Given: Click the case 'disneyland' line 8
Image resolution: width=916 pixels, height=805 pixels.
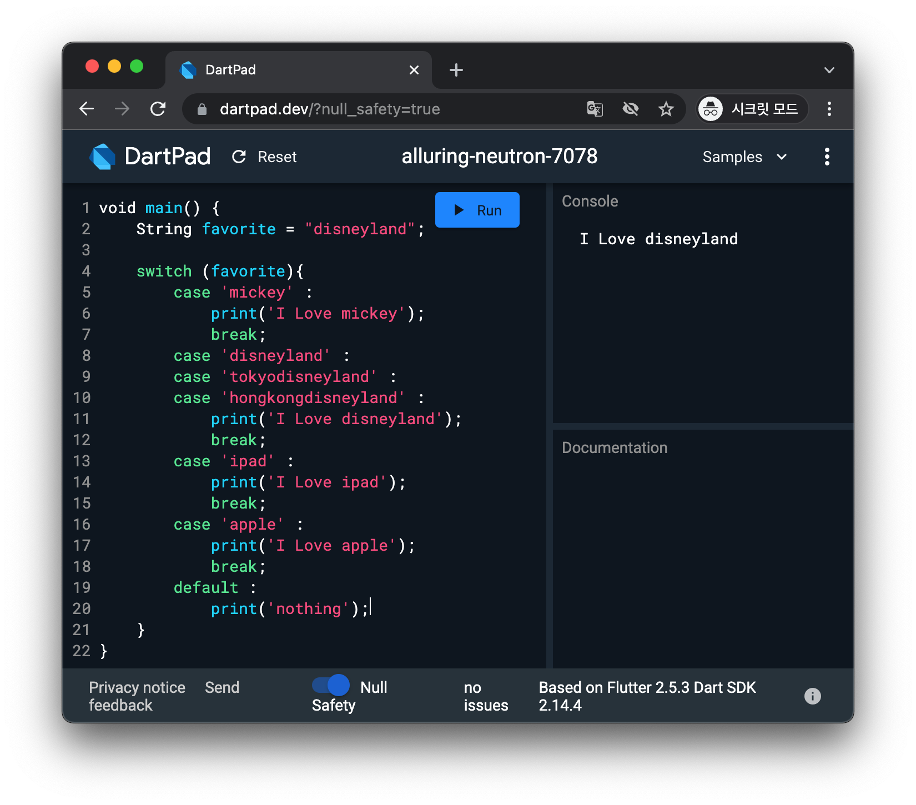Looking at the screenshot, I should 261,356.
